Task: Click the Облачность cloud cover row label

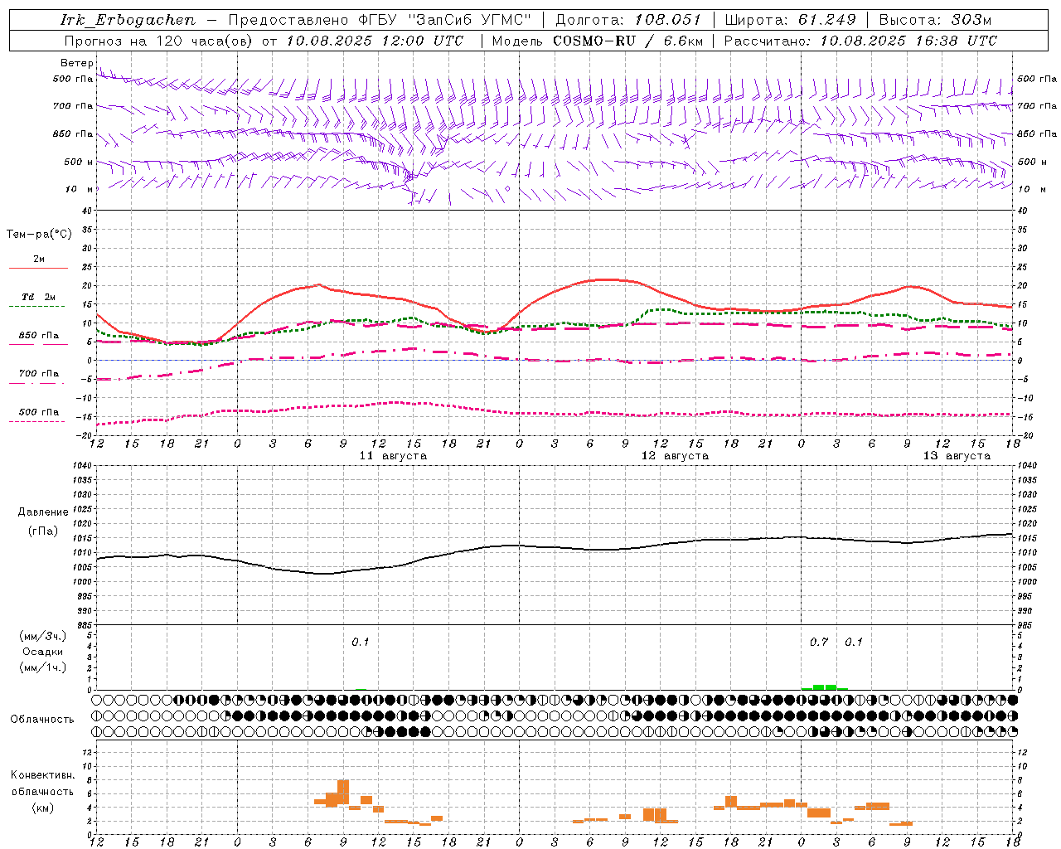Action: click(42, 720)
